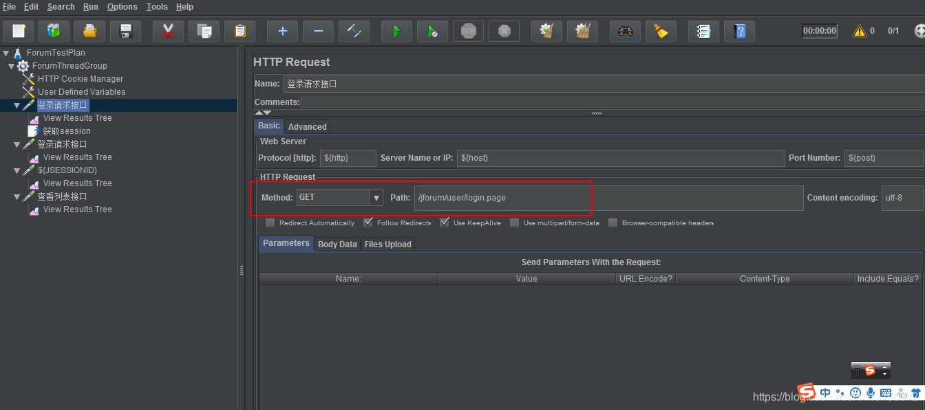Open the Function Helper dialog icon
Viewport: 925px width, 410px height.
703,31
